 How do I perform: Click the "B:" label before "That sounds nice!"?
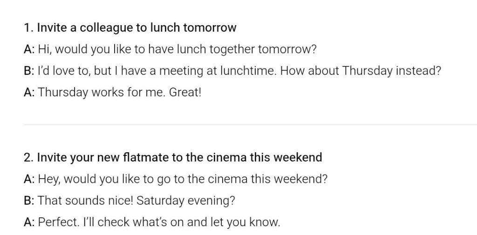click(x=29, y=201)
